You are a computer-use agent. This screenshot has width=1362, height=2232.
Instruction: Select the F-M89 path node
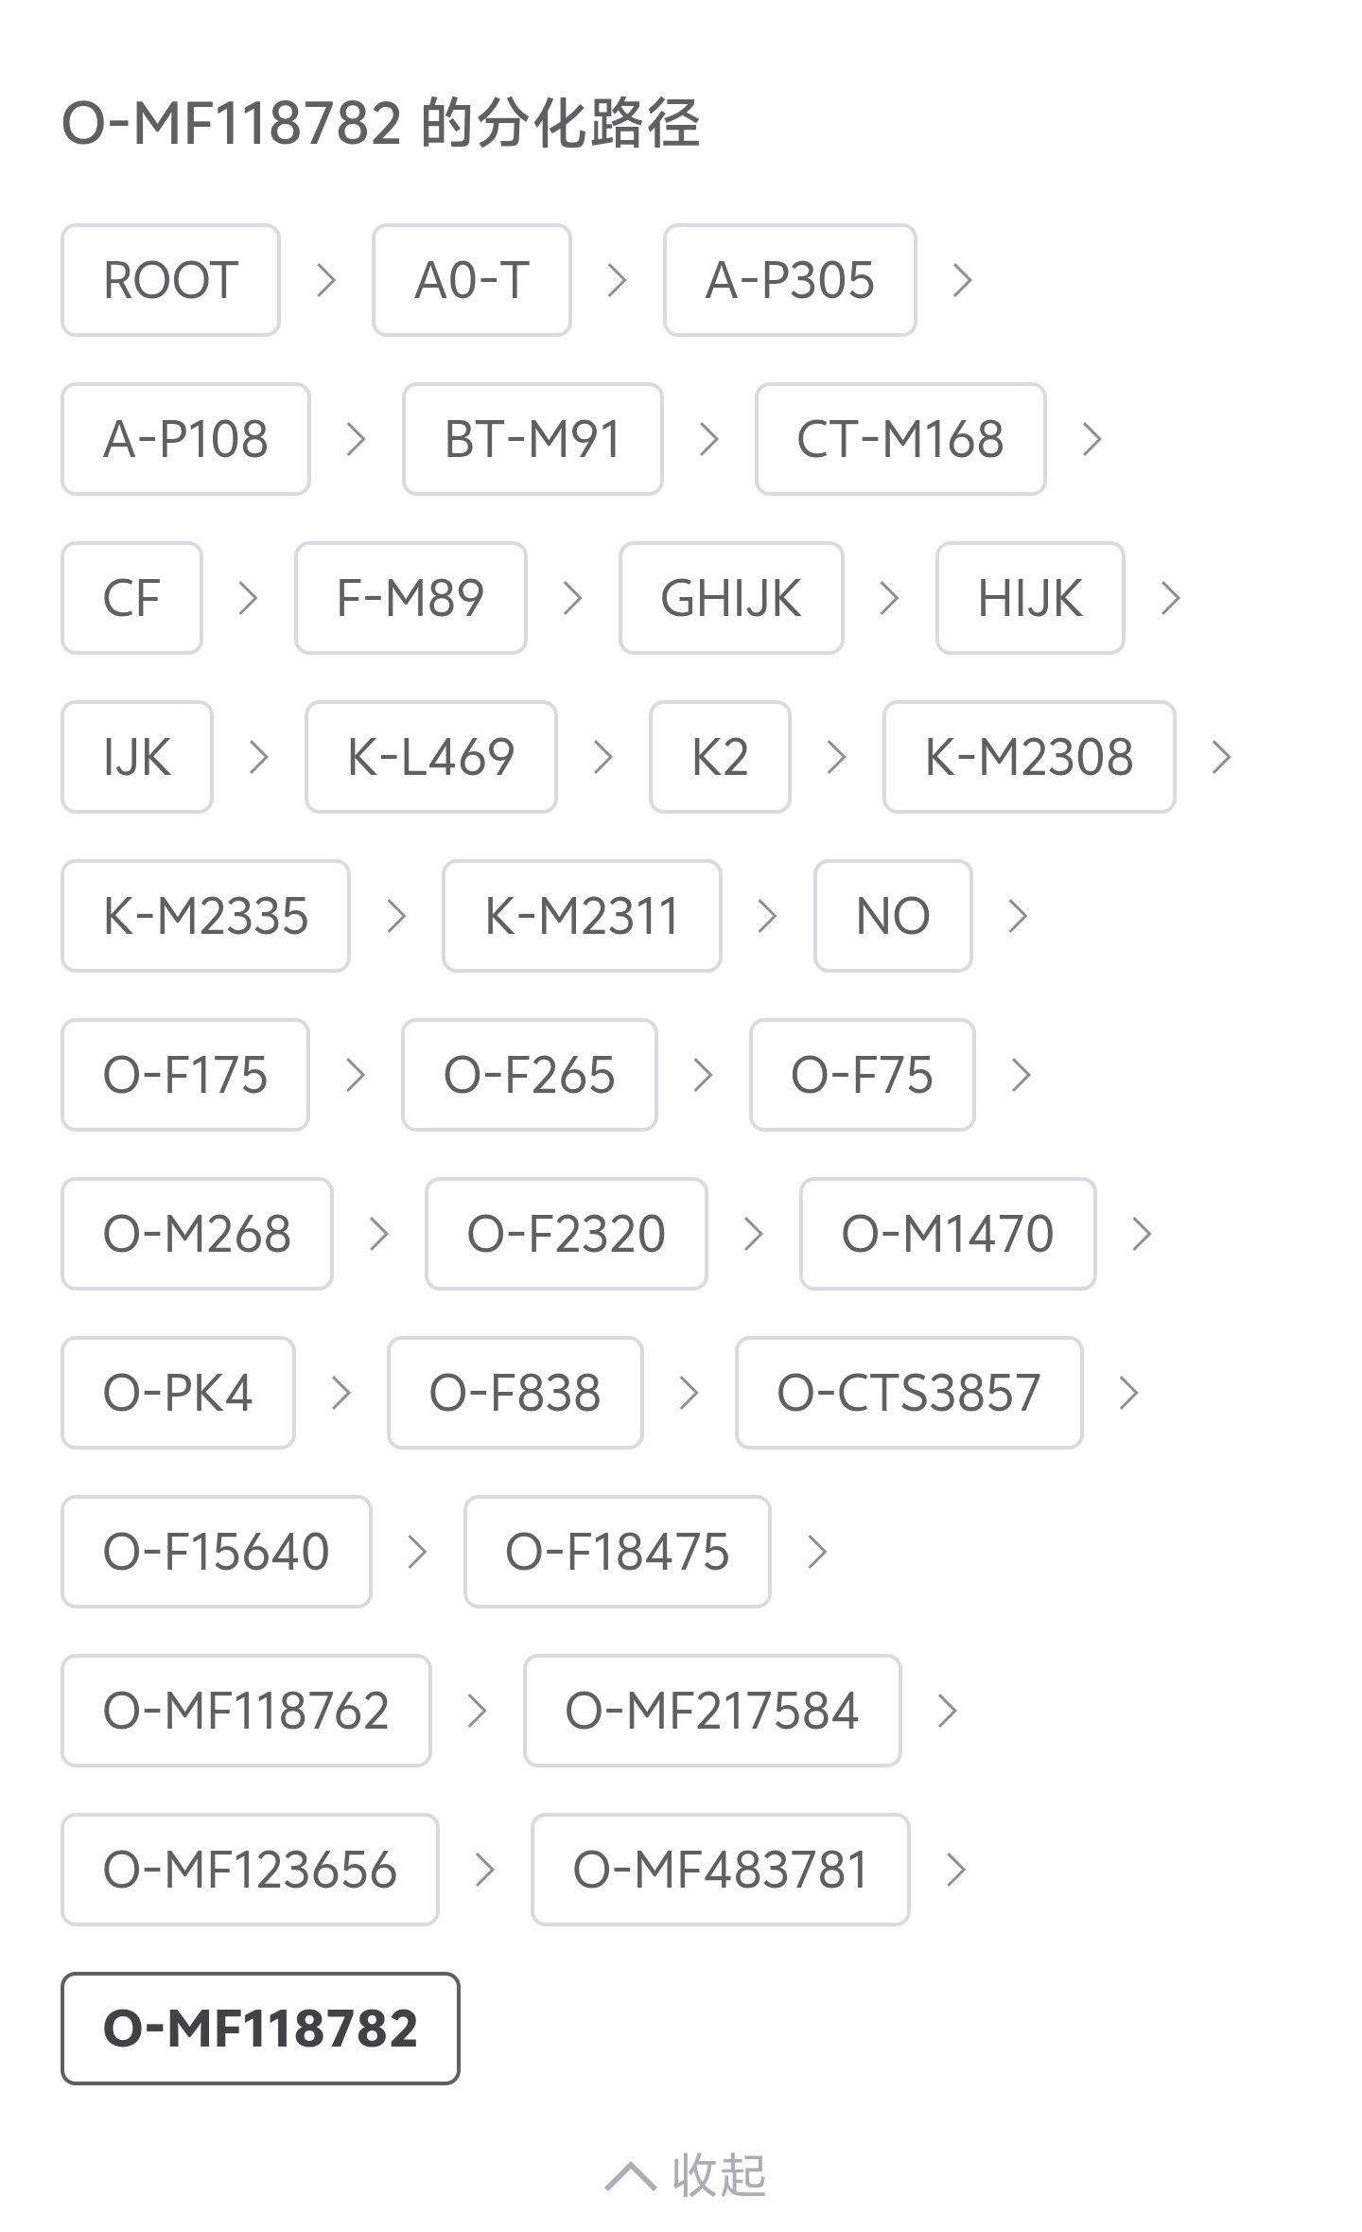(410, 598)
